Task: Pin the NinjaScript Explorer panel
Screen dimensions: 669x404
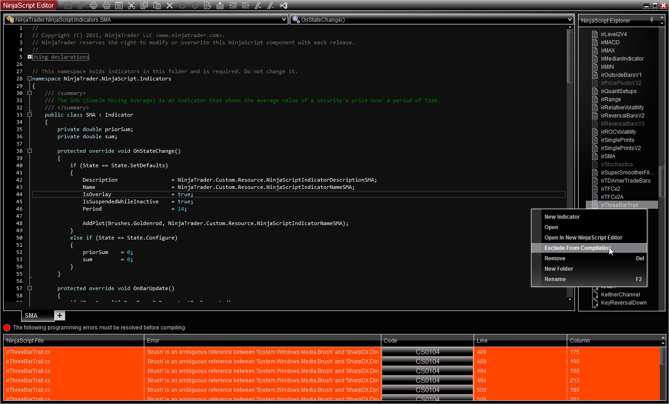Action: point(652,20)
